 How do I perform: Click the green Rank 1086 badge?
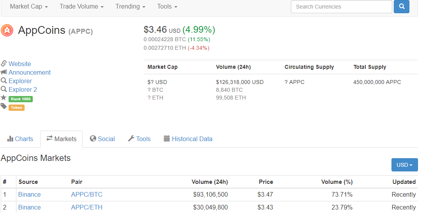(x=21, y=99)
